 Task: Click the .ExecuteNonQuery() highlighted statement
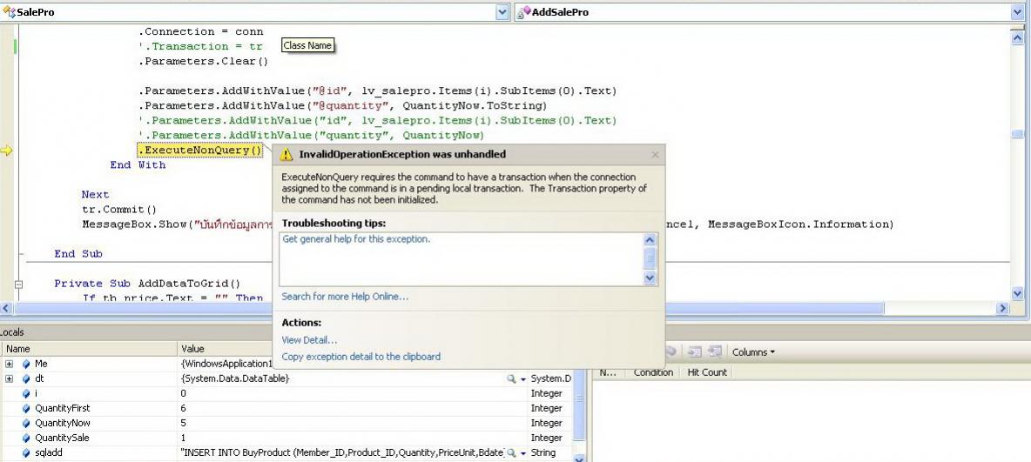[x=200, y=151]
